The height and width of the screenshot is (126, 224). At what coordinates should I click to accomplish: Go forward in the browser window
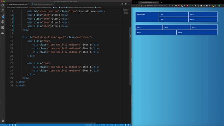[136, 6]
